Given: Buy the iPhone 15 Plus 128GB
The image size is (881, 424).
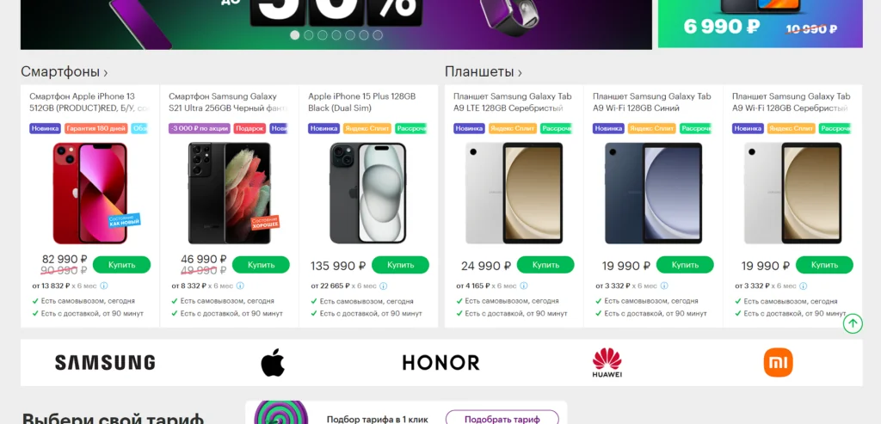Looking at the screenshot, I should pyautogui.click(x=400, y=265).
